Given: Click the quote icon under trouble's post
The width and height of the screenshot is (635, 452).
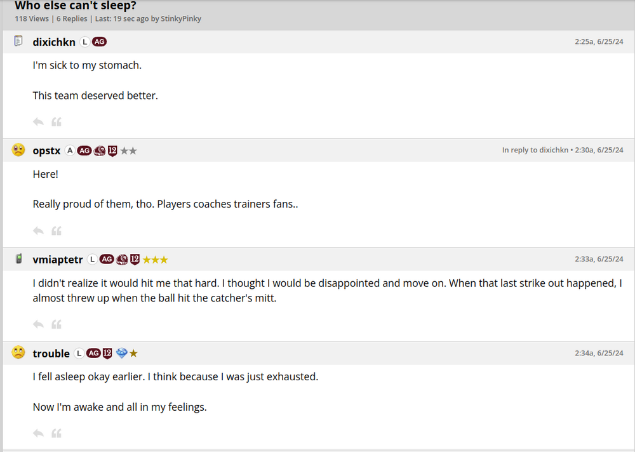Looking at the screenshot, I should [x=57, y=434].
